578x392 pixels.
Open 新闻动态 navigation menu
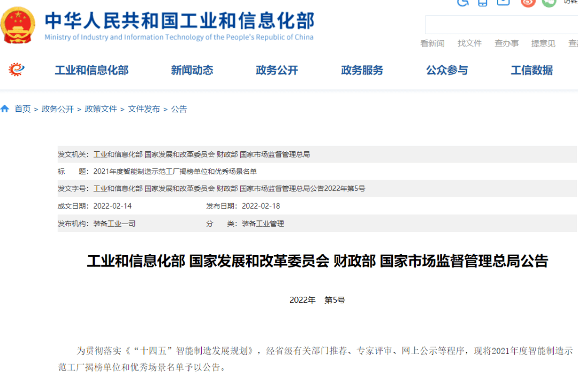point(192,70)
